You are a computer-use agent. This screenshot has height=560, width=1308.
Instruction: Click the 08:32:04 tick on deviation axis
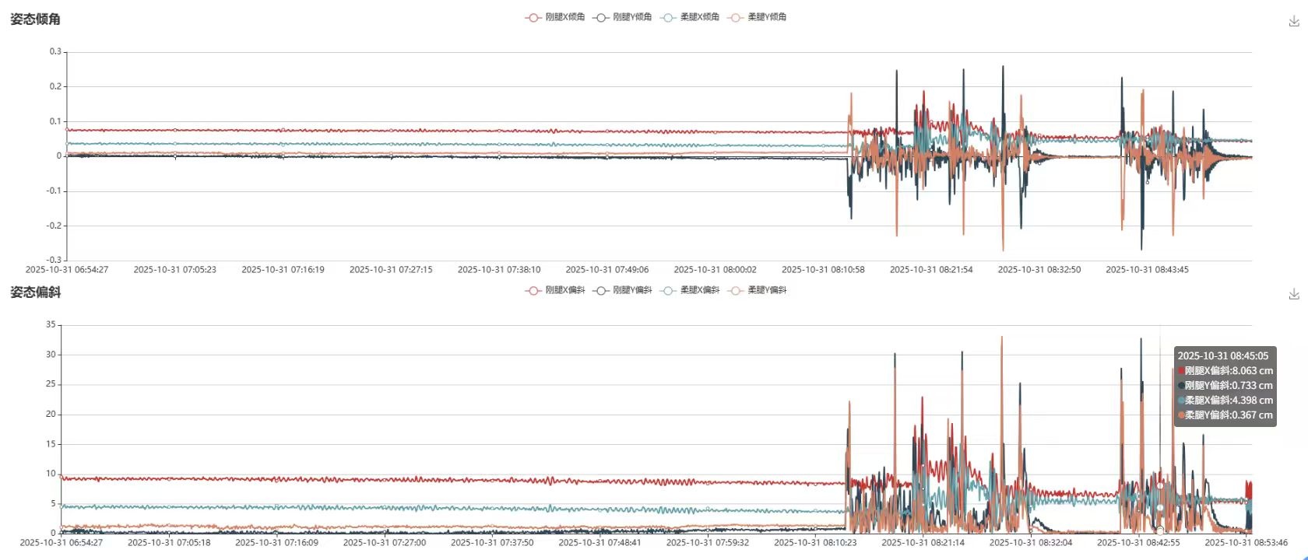coord(1031,543)
